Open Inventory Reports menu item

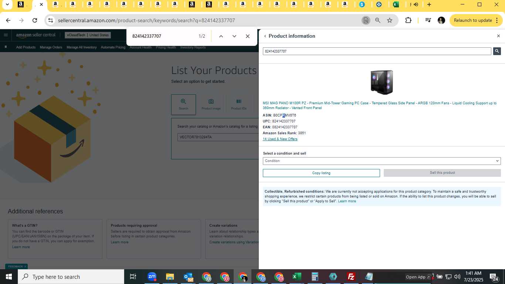(193, 47)
